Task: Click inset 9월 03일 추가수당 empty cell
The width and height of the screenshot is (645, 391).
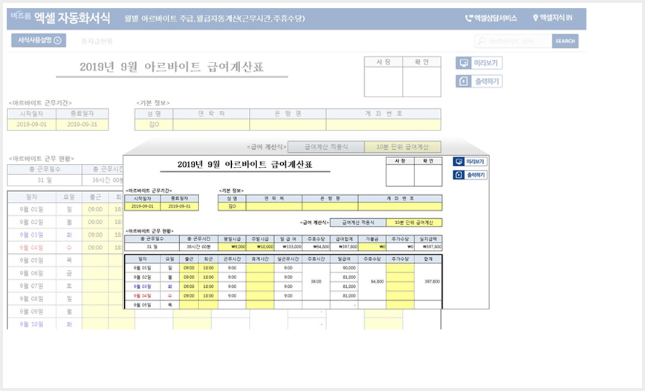Action: point(401,286)
